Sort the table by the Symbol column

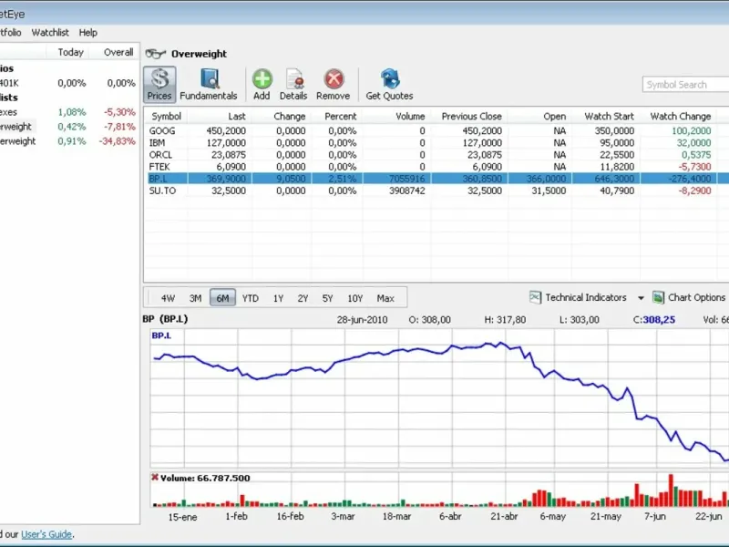(x=166, y=117)
